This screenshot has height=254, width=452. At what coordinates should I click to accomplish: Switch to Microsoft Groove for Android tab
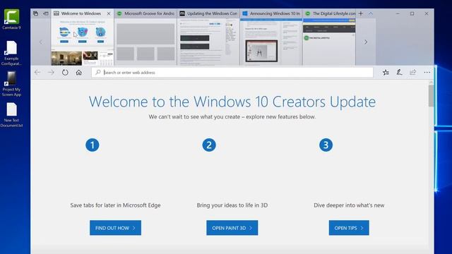pyautogui.click(x=145, y=13)
